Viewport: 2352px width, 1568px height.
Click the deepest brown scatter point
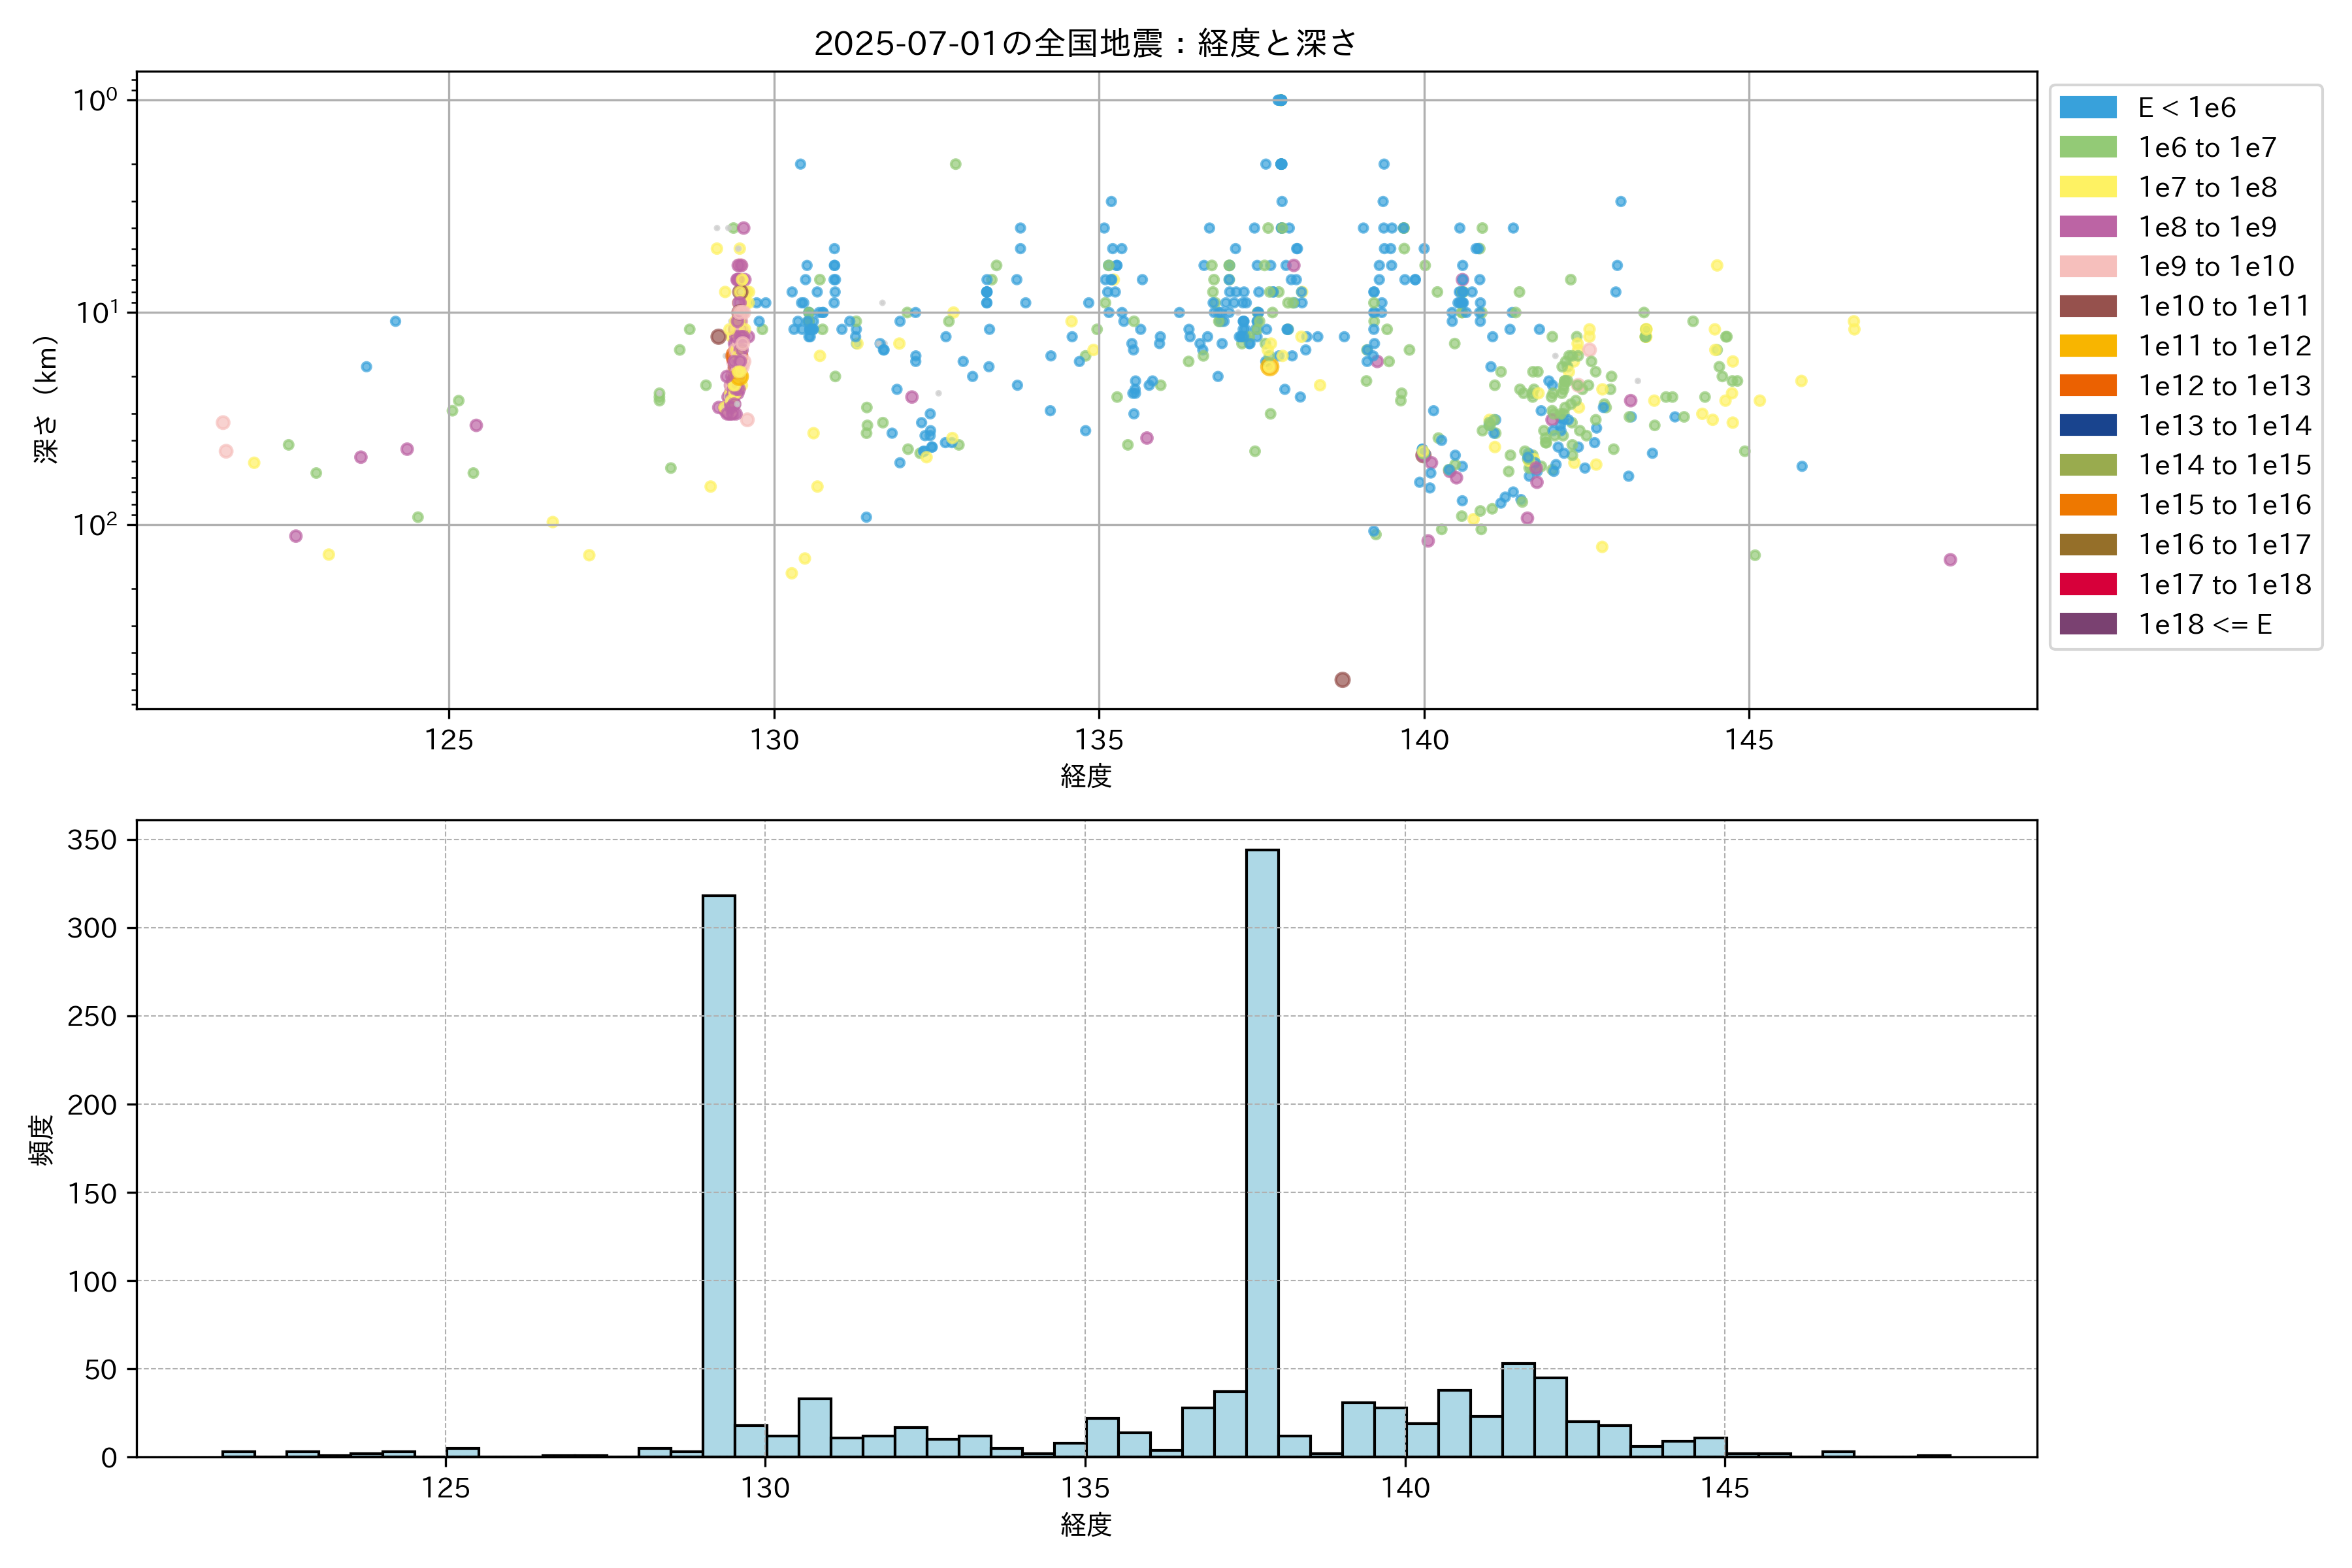point(1342,680)
